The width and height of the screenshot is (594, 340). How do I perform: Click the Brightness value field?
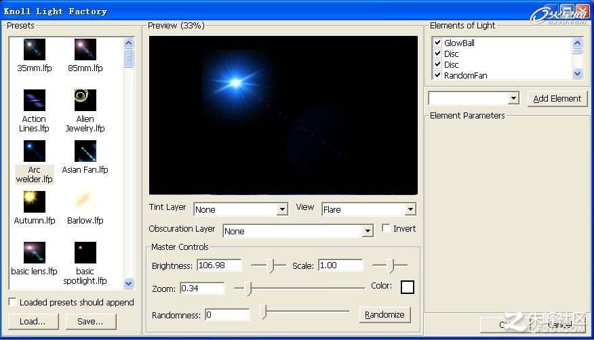[219, 265]
